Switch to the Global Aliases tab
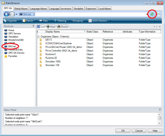Image resolution: width=165 pixels, height=136 pixels. pyautogui.click(x=21, y=9)
